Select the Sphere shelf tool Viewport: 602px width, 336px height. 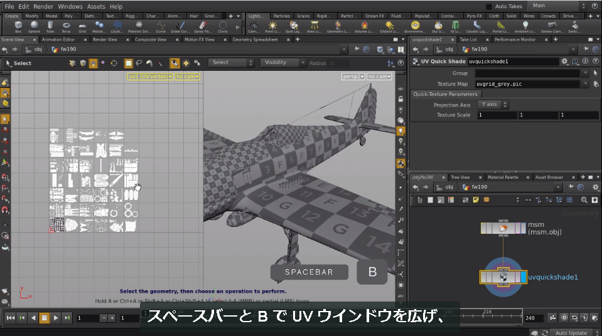click(34, 26)
